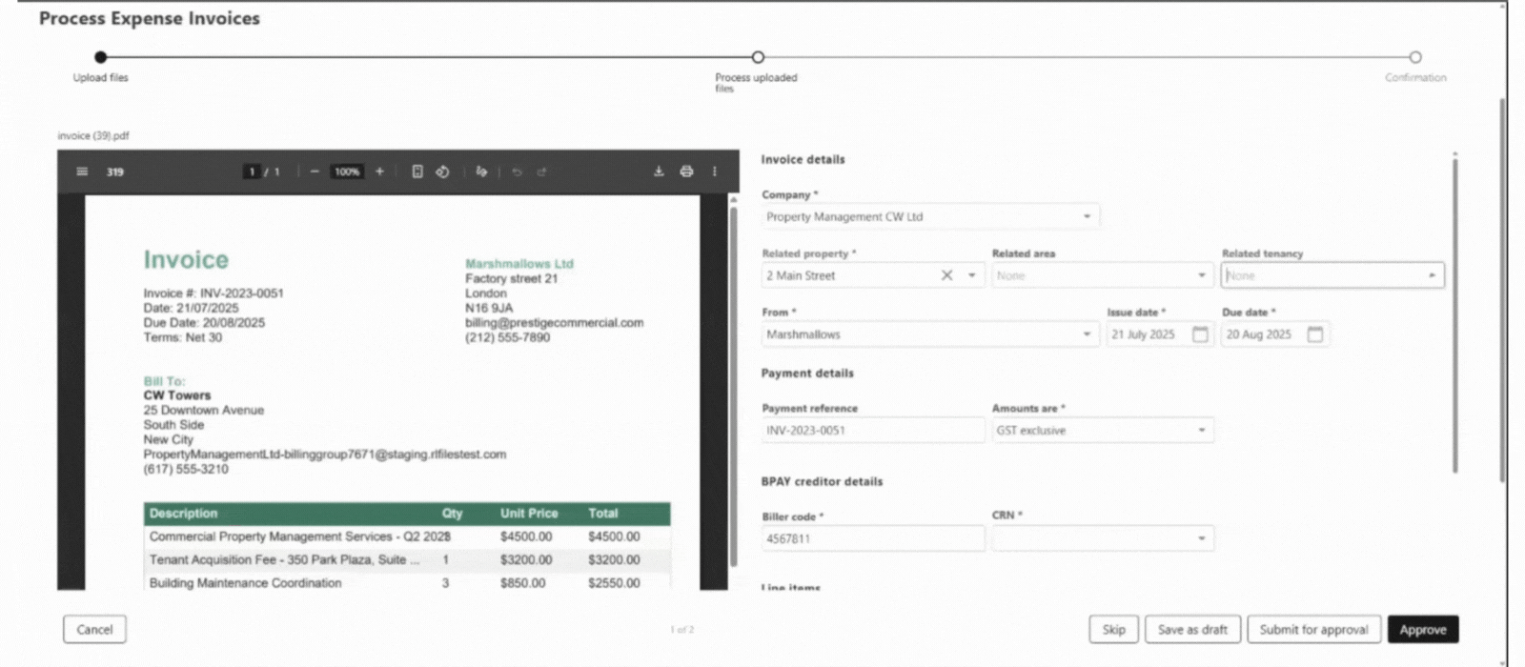The height and width of the screenshot is (667, 1525).
Task: Click Save as draft
Action: click(1192, 629)
